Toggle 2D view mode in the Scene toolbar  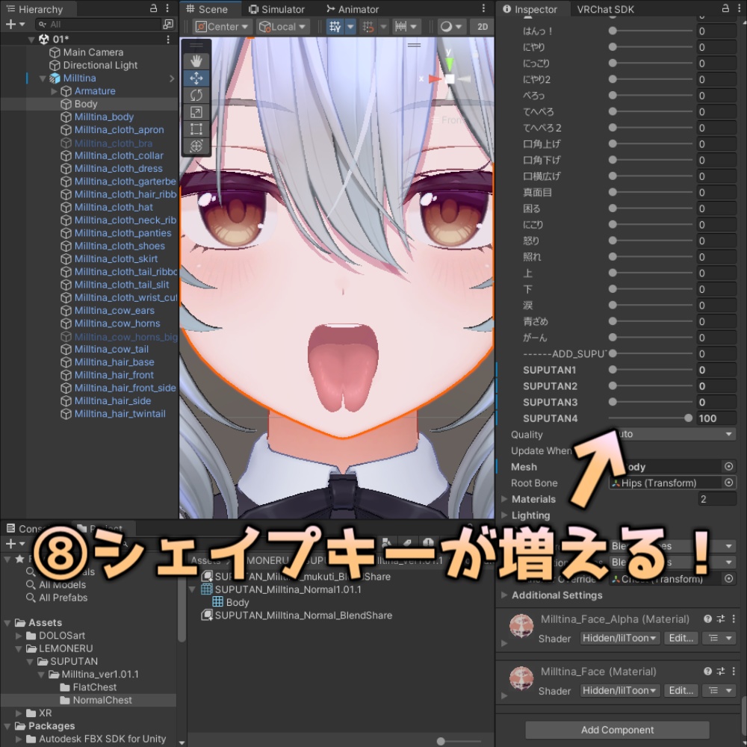[x=482, y=27]
